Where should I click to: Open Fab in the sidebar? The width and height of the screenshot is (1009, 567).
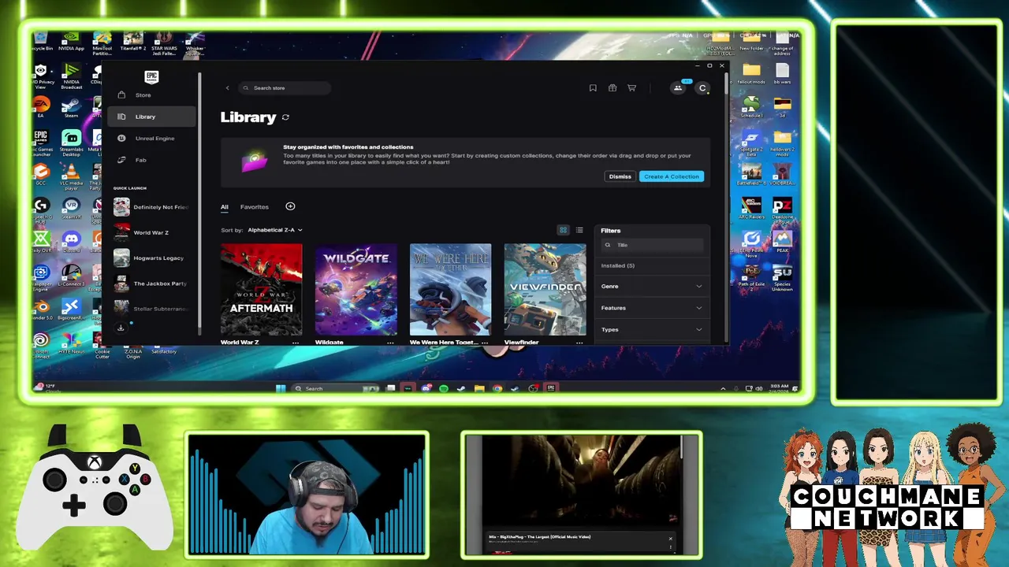pos(151,160)
